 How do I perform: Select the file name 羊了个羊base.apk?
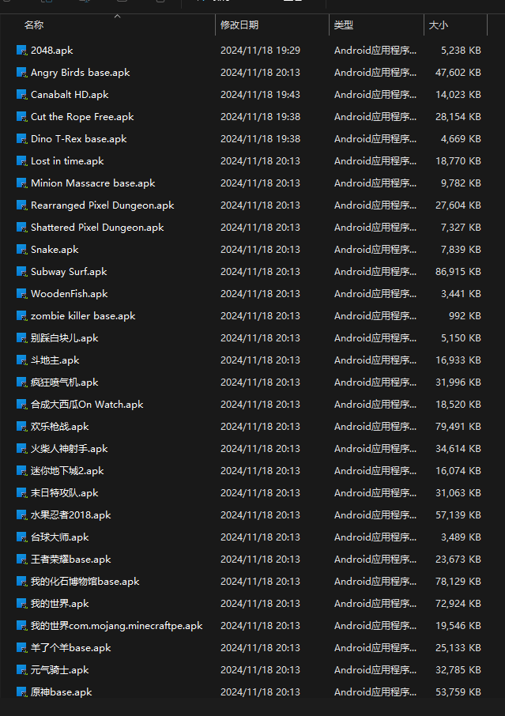[71, 648]
